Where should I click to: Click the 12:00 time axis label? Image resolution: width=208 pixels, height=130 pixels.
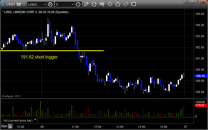[x=97, y=127]
